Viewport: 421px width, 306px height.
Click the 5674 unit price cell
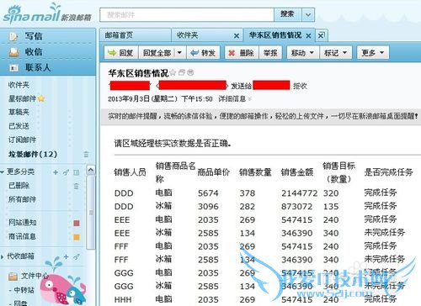click(208, 193)
